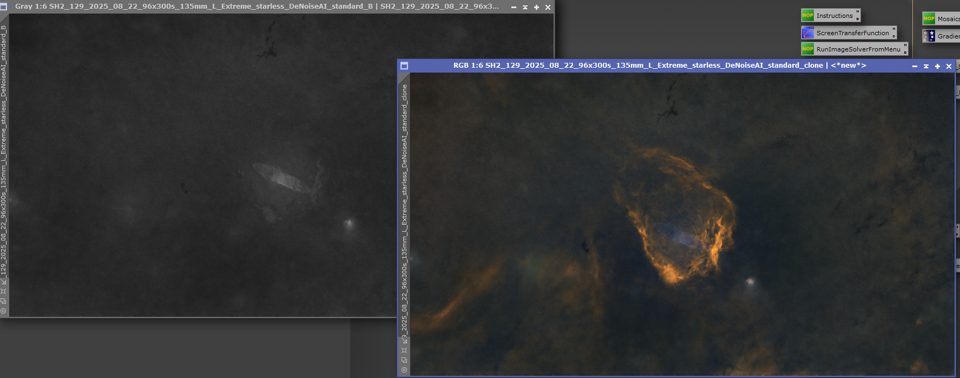Click the red dot on the Instructions icon

click(857, 19)
